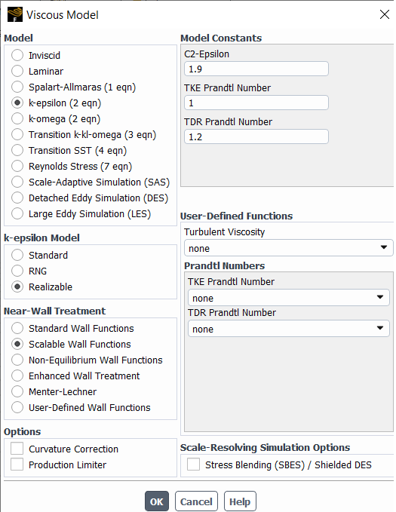The width and height of the screenshot is (396, 512).
Task: Select Standard k-epsilon model
Action: click(39, 256)
